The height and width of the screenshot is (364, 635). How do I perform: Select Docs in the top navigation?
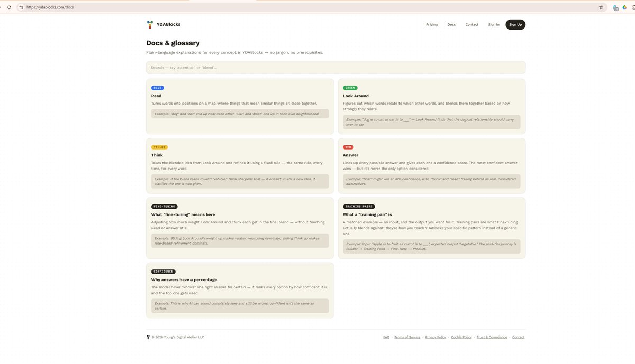click(x=451, y=25)
